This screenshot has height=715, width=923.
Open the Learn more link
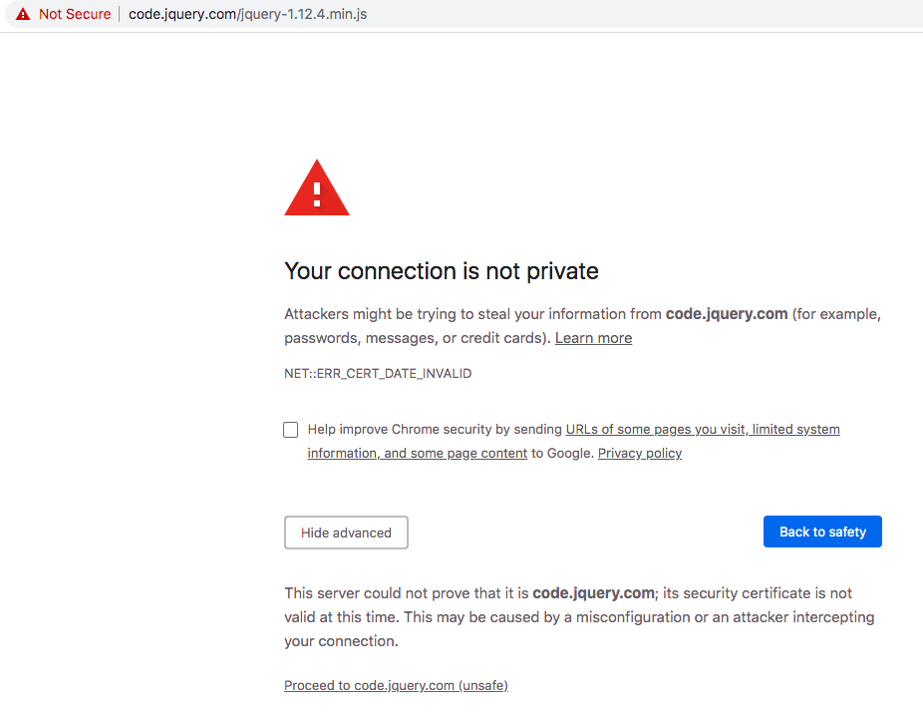click(593, 337)
